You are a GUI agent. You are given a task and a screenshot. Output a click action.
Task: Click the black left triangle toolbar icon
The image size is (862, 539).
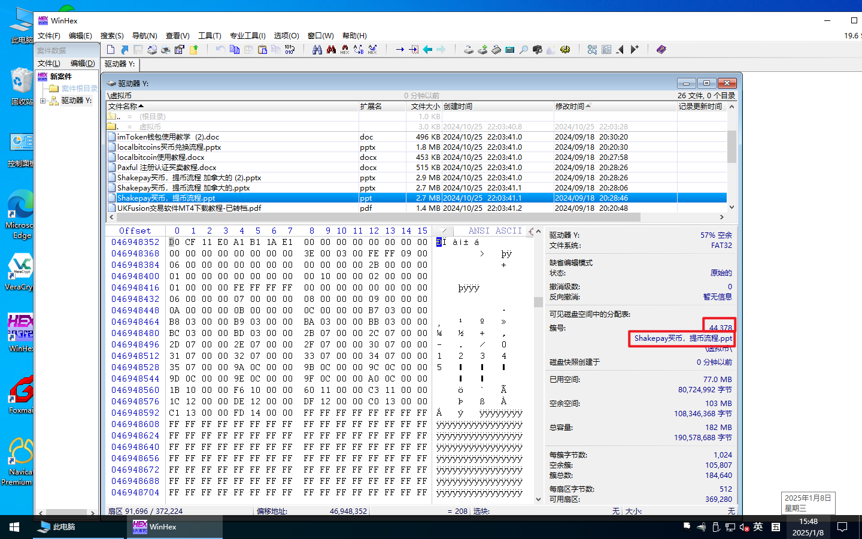(620, 50)
